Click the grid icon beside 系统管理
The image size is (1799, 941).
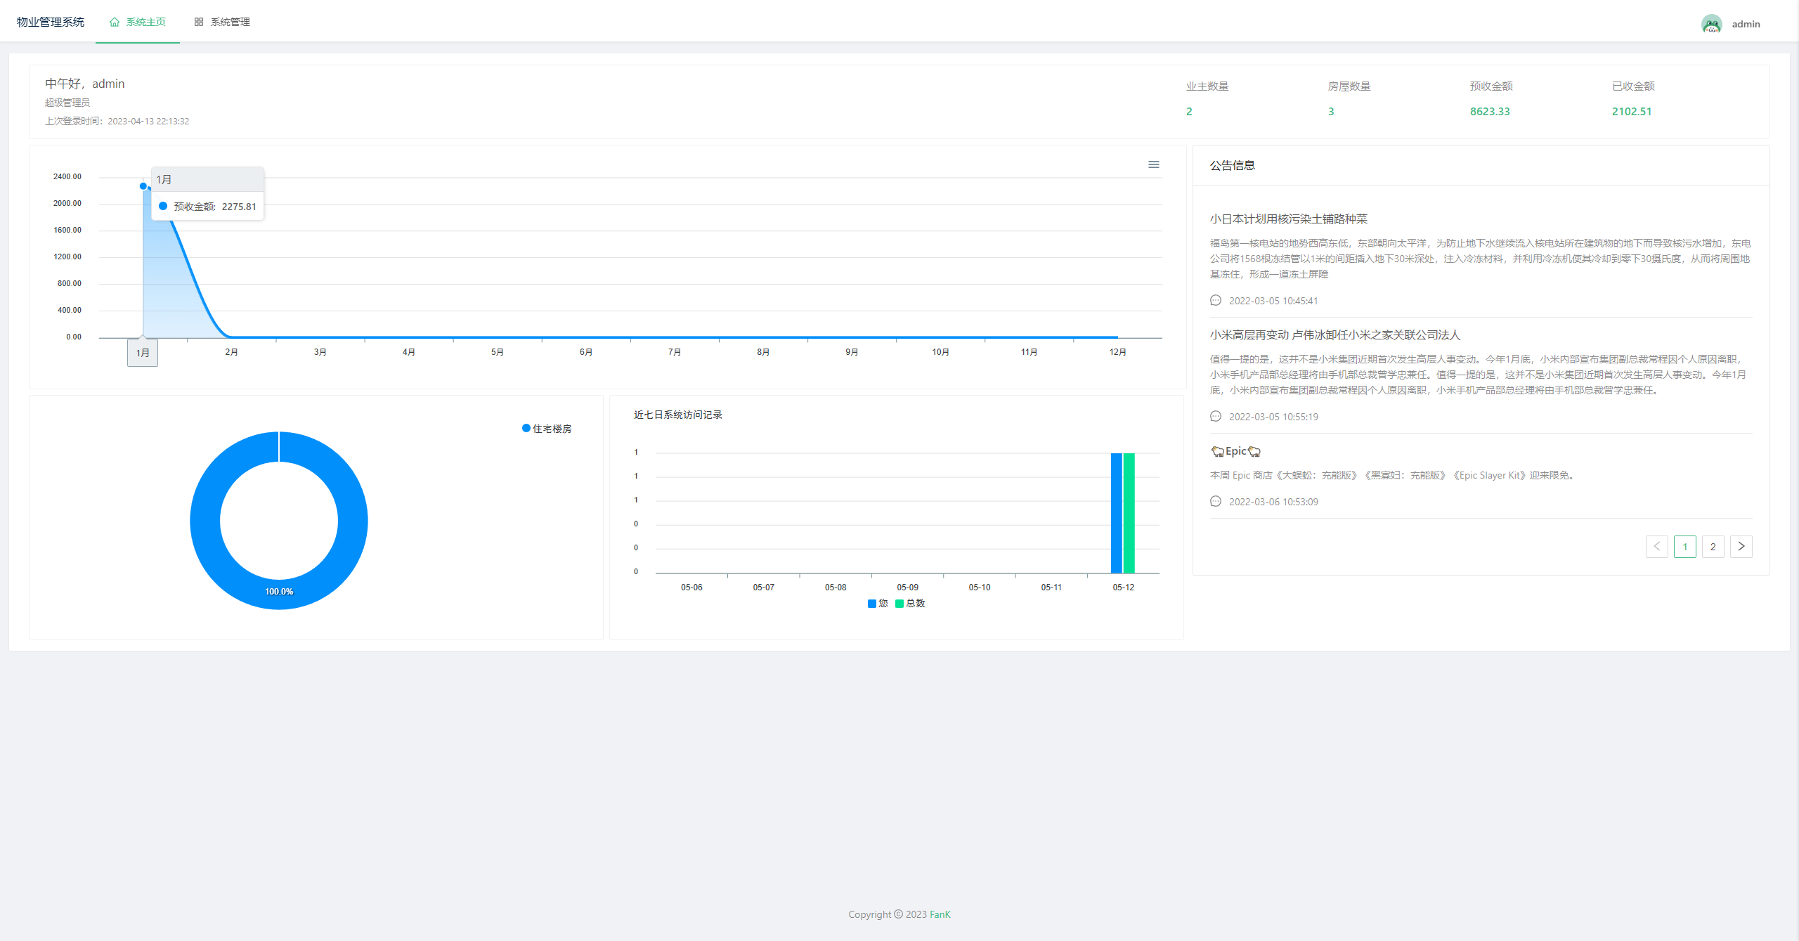(199, 22)
